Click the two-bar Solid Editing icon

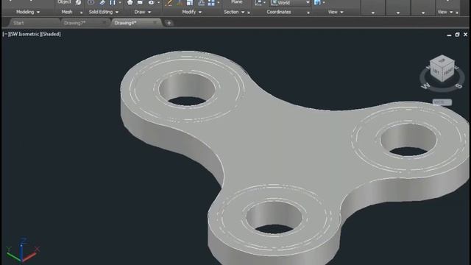click(x=113, y=2)
